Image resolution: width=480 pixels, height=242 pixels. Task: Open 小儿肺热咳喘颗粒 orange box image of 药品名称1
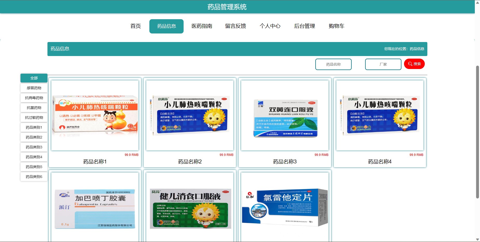pyautogui.click(x=95, y=115)
